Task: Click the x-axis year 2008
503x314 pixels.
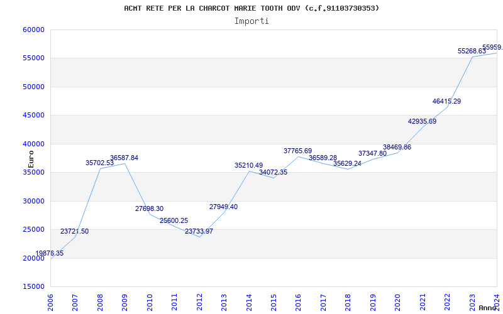Action: pos(100,303)
